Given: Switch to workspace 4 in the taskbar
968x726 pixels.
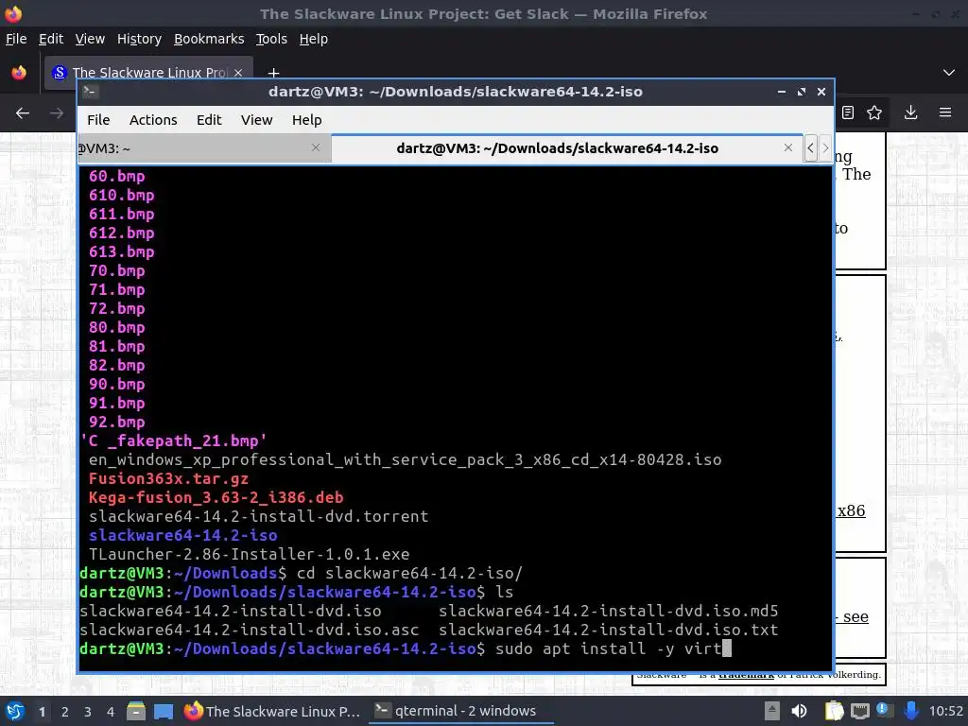Looking at the screenshot, I should 111,711.
